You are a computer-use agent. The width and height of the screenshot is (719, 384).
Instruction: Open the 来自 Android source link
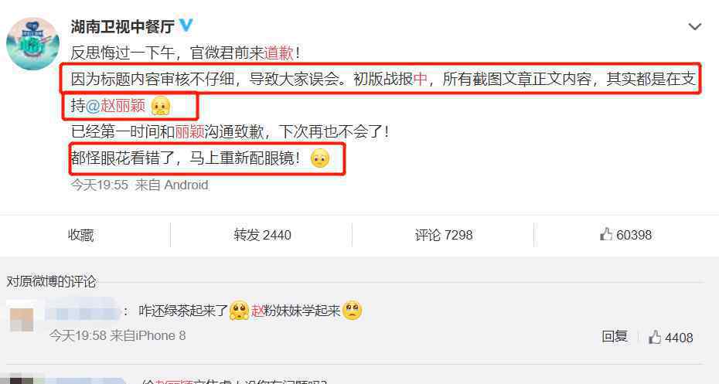pyautogui.click(x=172, y=185)
